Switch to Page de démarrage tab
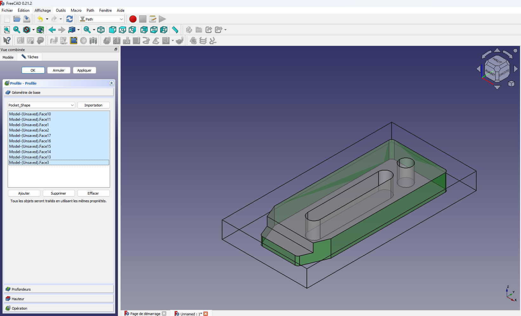 pos(145,313)
